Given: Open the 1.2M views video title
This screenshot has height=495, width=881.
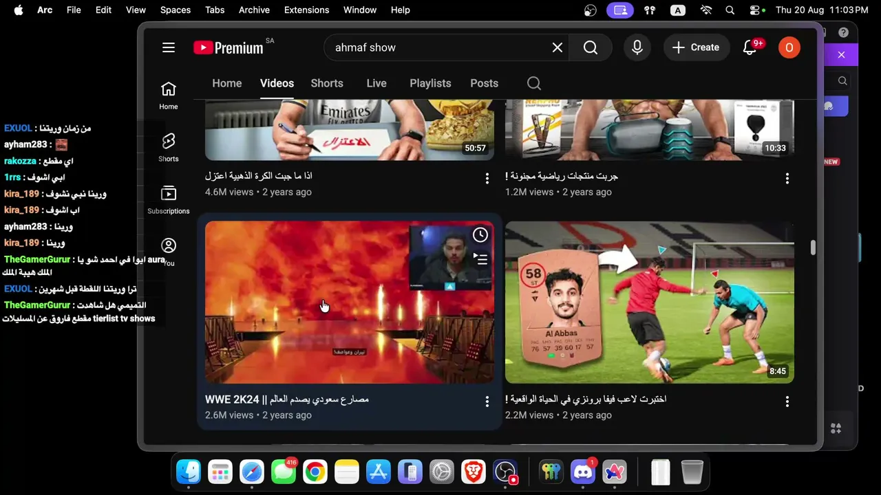Looking at the screenshot, I should click(x=562, y=176).
